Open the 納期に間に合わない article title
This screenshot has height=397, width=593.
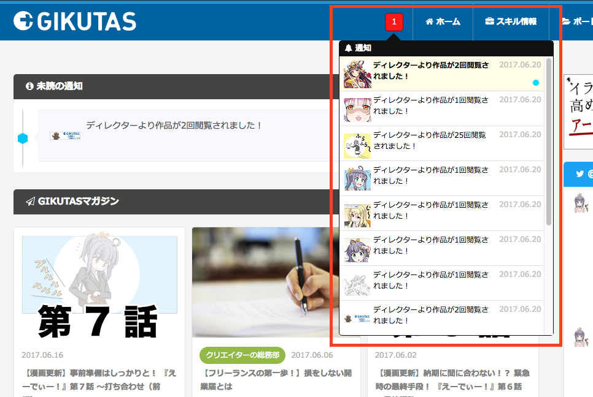pyautogui.click(x=452, y=380)
